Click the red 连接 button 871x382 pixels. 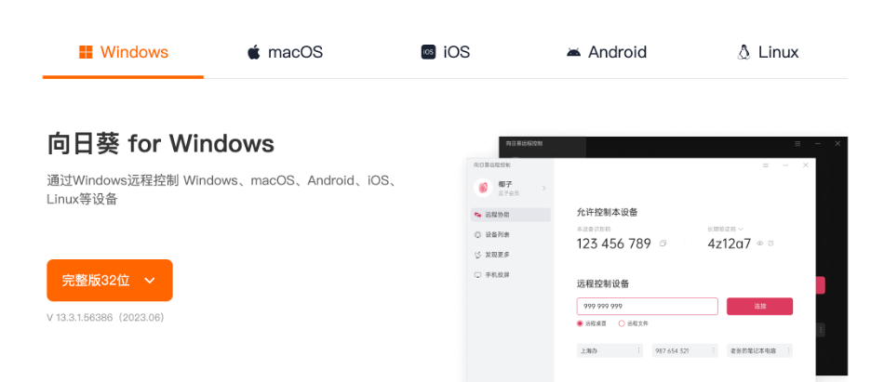pos(759,307)
